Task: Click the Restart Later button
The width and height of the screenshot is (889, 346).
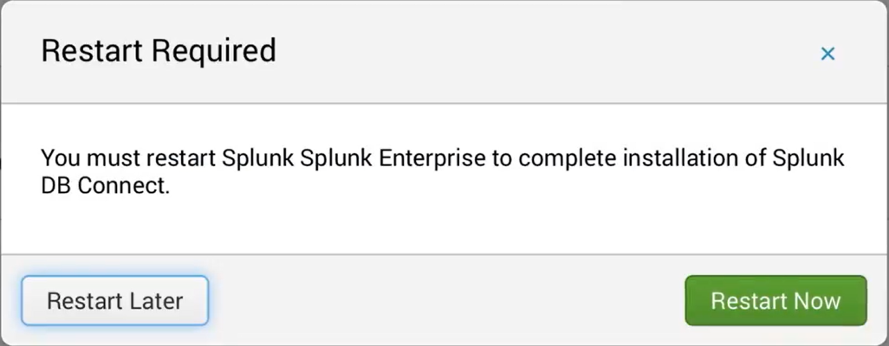Action: tap(115, 301)
